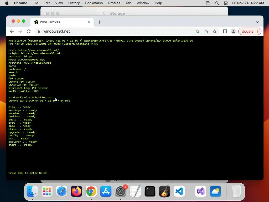Click the Google icon in address bar
This screenshot has width=269, height=202.
[198, 31]
